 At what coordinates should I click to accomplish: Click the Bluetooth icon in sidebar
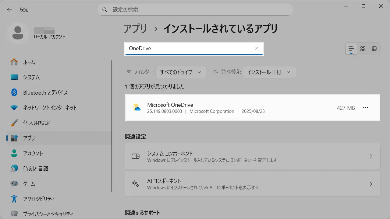14,92
